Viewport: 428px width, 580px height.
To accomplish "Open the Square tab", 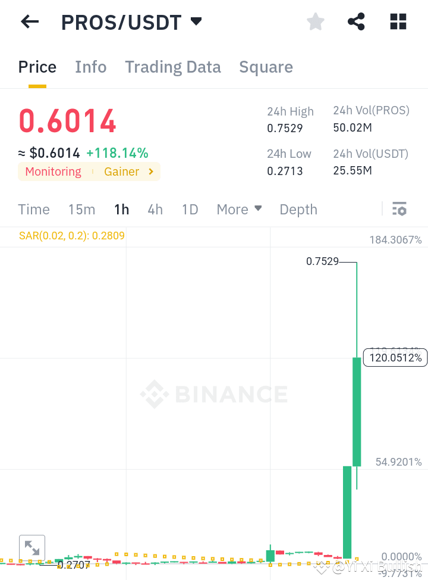I will 266,67.
